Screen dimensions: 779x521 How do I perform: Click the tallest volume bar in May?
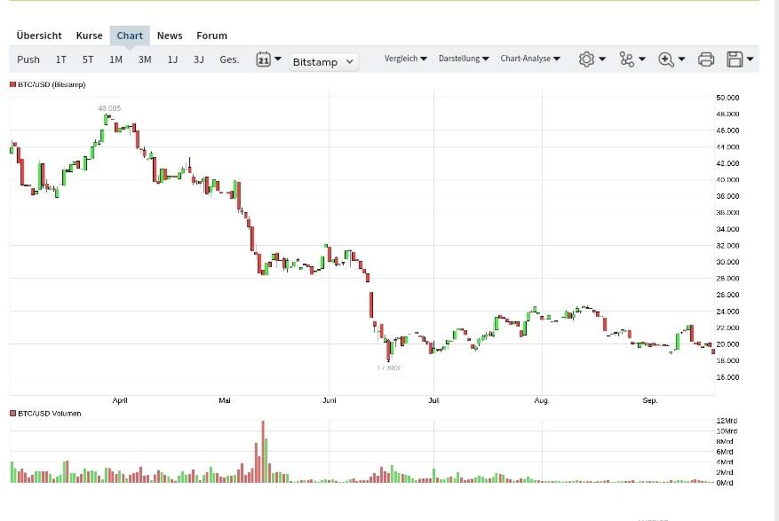[x=263, y=451]
